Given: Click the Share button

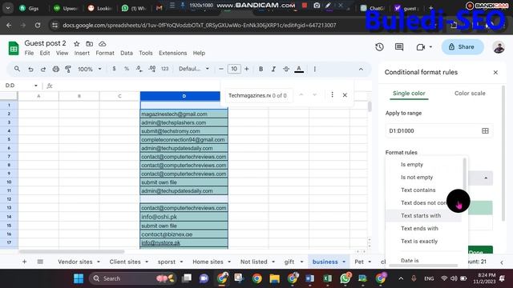Looking at the screenshot, I should click(463, 47).
